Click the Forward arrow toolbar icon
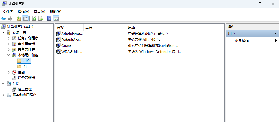The width and height of the screenshot is (279, 122). [x=10, y=18]
